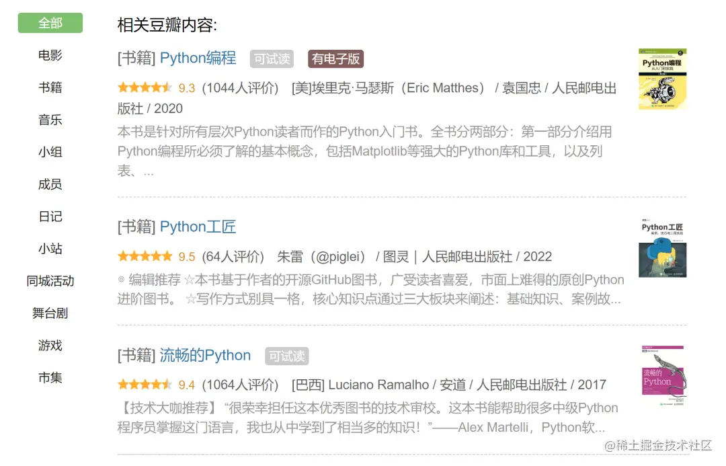Viewport: 726px width, 466px height.
Task: Open the Python编程 book page
Action: point(198,59)
